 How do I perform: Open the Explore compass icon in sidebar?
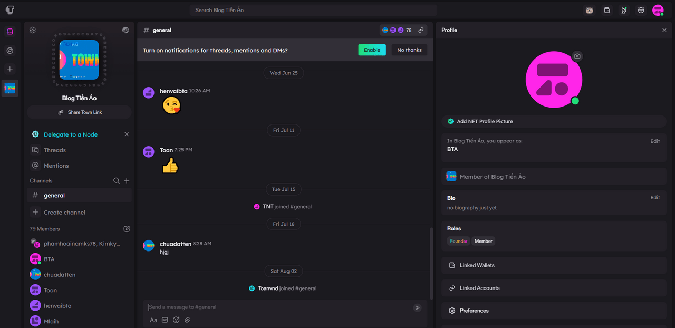[10, 51]
